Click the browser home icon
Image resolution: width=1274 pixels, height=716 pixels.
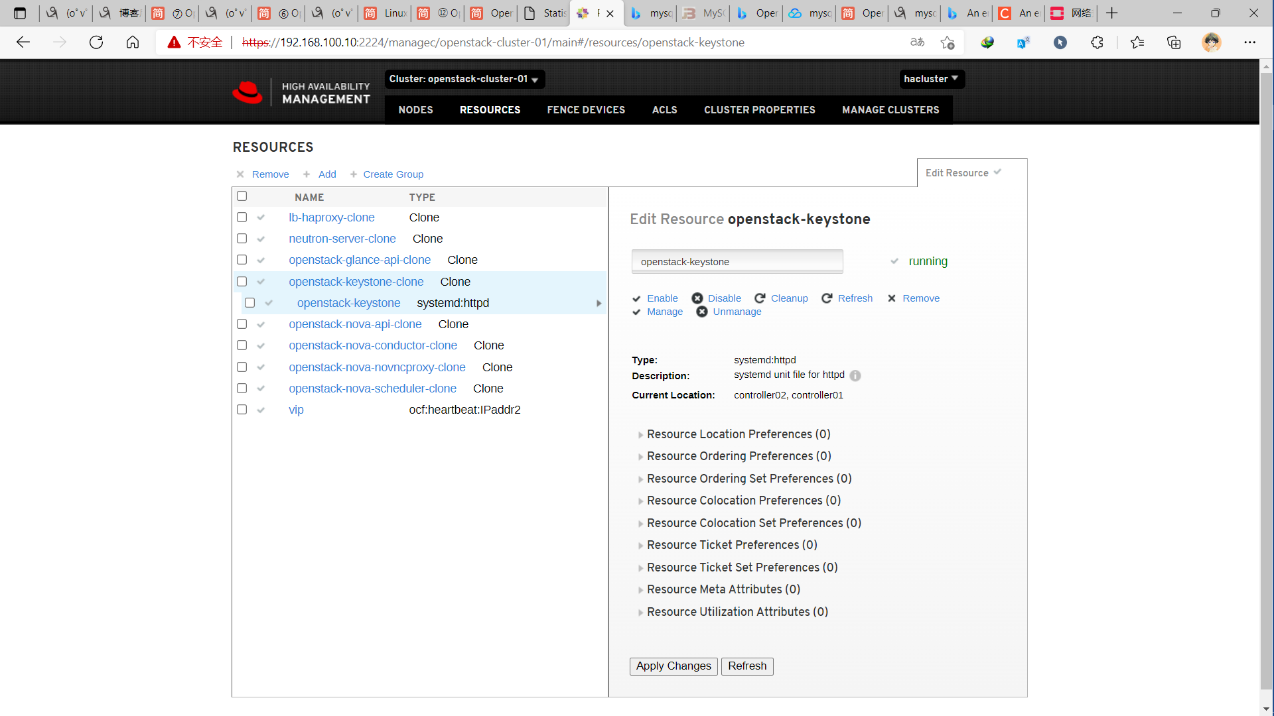133,42
